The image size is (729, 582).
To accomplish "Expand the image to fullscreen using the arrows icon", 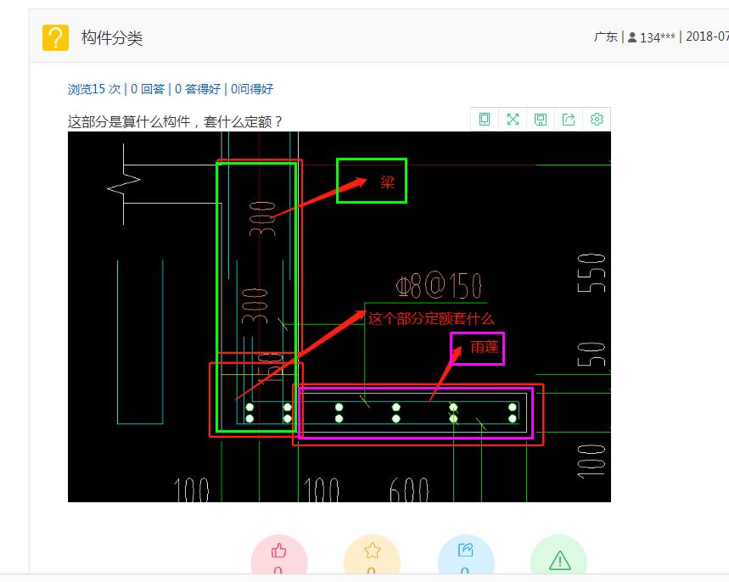I will [x=513, y=120].
